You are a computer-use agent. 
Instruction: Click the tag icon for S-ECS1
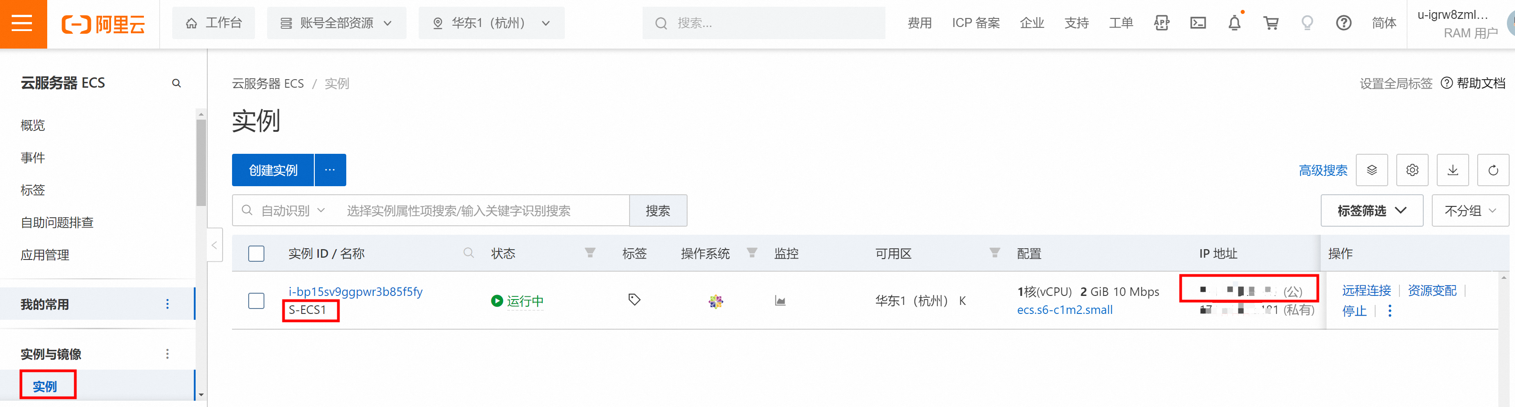634,300
